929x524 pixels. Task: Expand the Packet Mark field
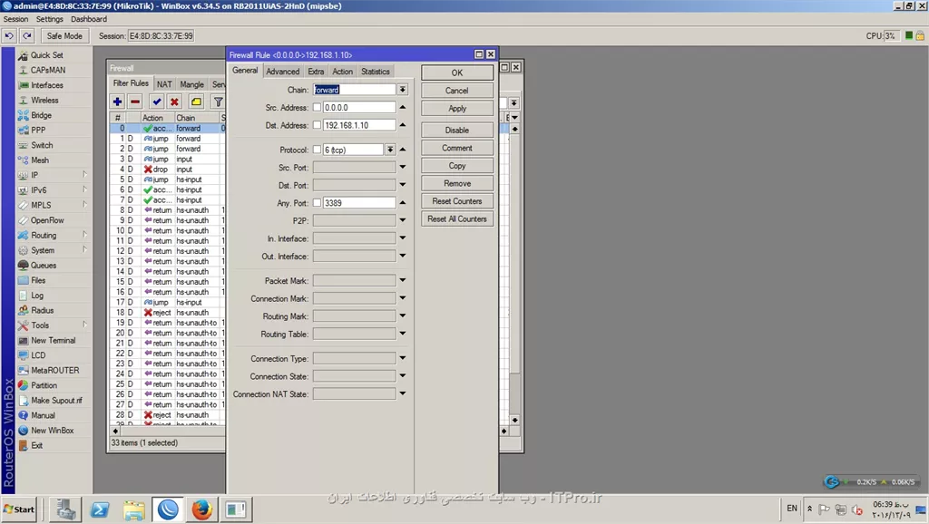pos(402,280)
